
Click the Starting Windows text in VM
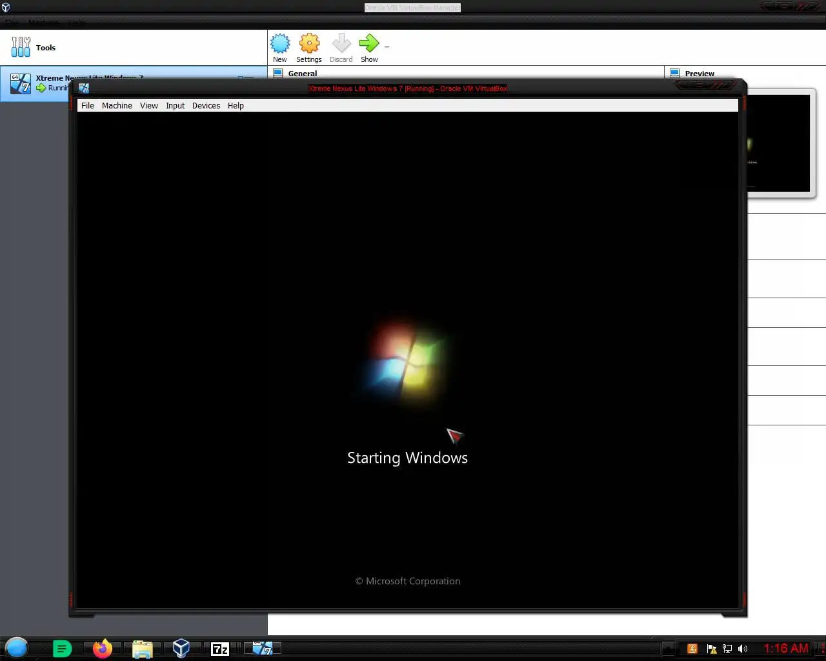pos(407,458)
